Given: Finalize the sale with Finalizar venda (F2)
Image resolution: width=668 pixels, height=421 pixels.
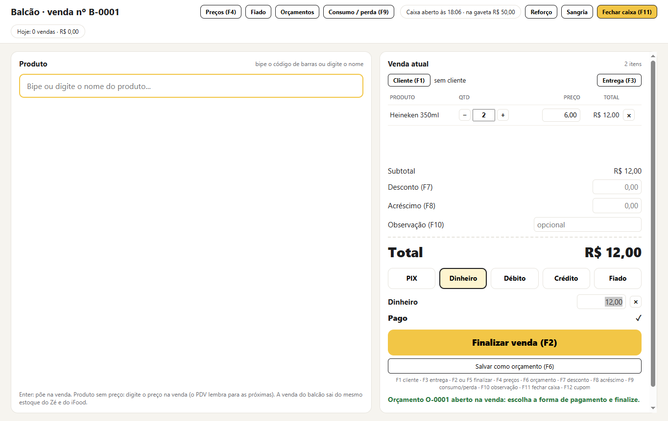Looking at the screenshot, I should [515, 343].
